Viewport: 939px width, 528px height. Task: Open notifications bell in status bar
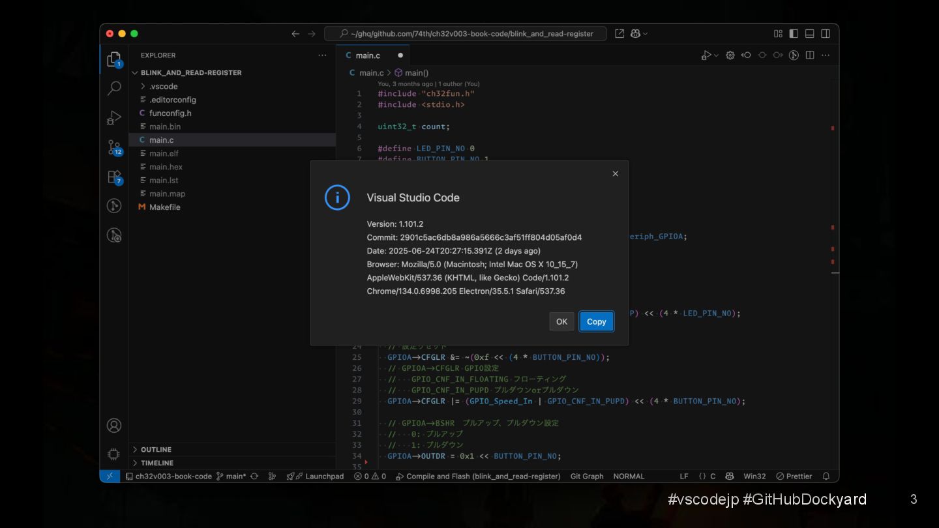pyautogui.click(x=826, y=477)
